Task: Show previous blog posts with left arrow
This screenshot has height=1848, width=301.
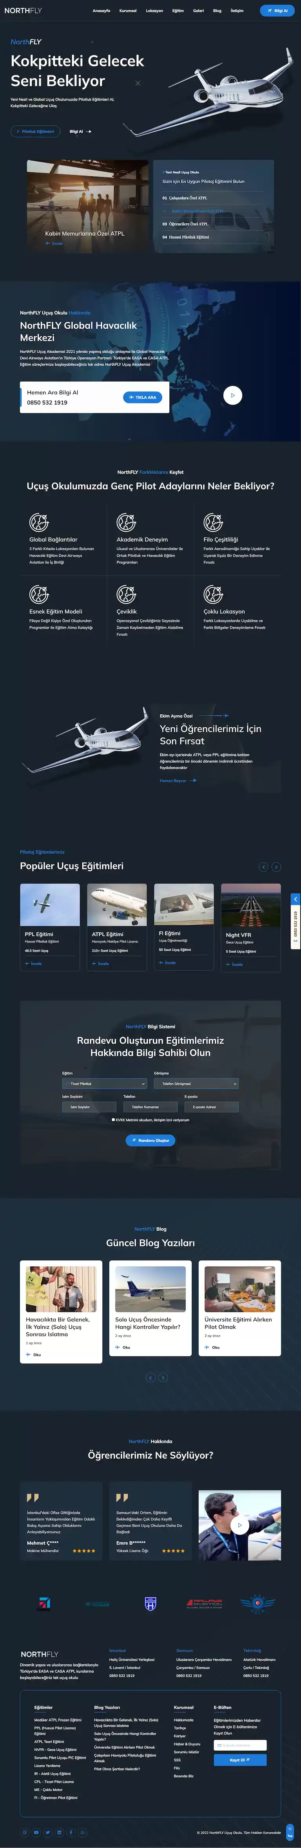Action: pyautogui.click(x=150, y=1378)
